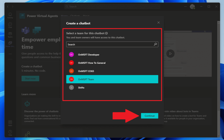The height and width of the screenshot is (140, 224).
Task: Click the Shifts team avatar
Action: click(71, 87)
